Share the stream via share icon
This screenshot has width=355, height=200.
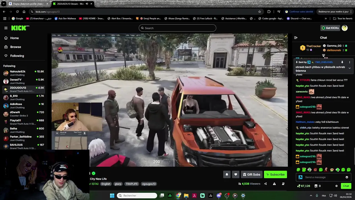coord(265,184)
